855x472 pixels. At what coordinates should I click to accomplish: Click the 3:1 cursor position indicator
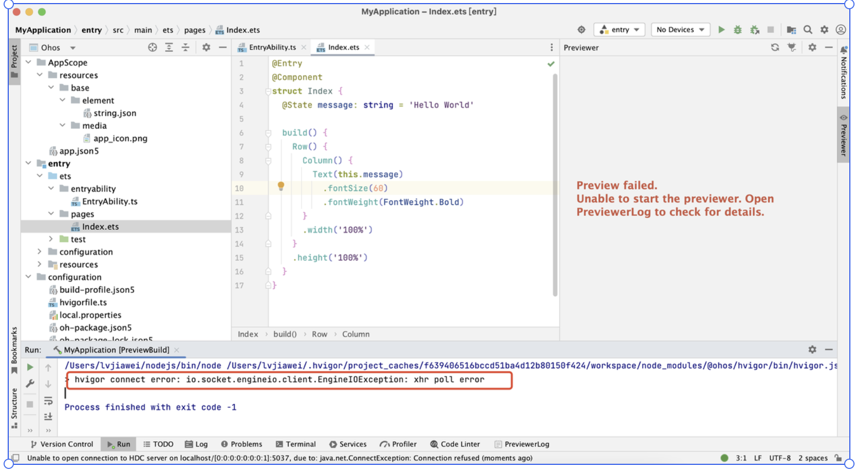pos(741,458)
